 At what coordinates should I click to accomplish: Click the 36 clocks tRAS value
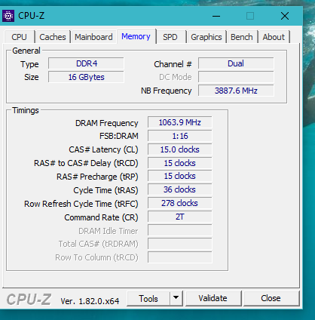(x=180, y=189)
